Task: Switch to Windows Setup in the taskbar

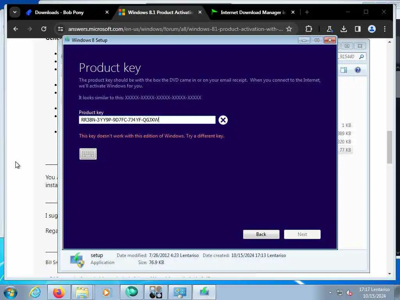Action: [204, 292]
